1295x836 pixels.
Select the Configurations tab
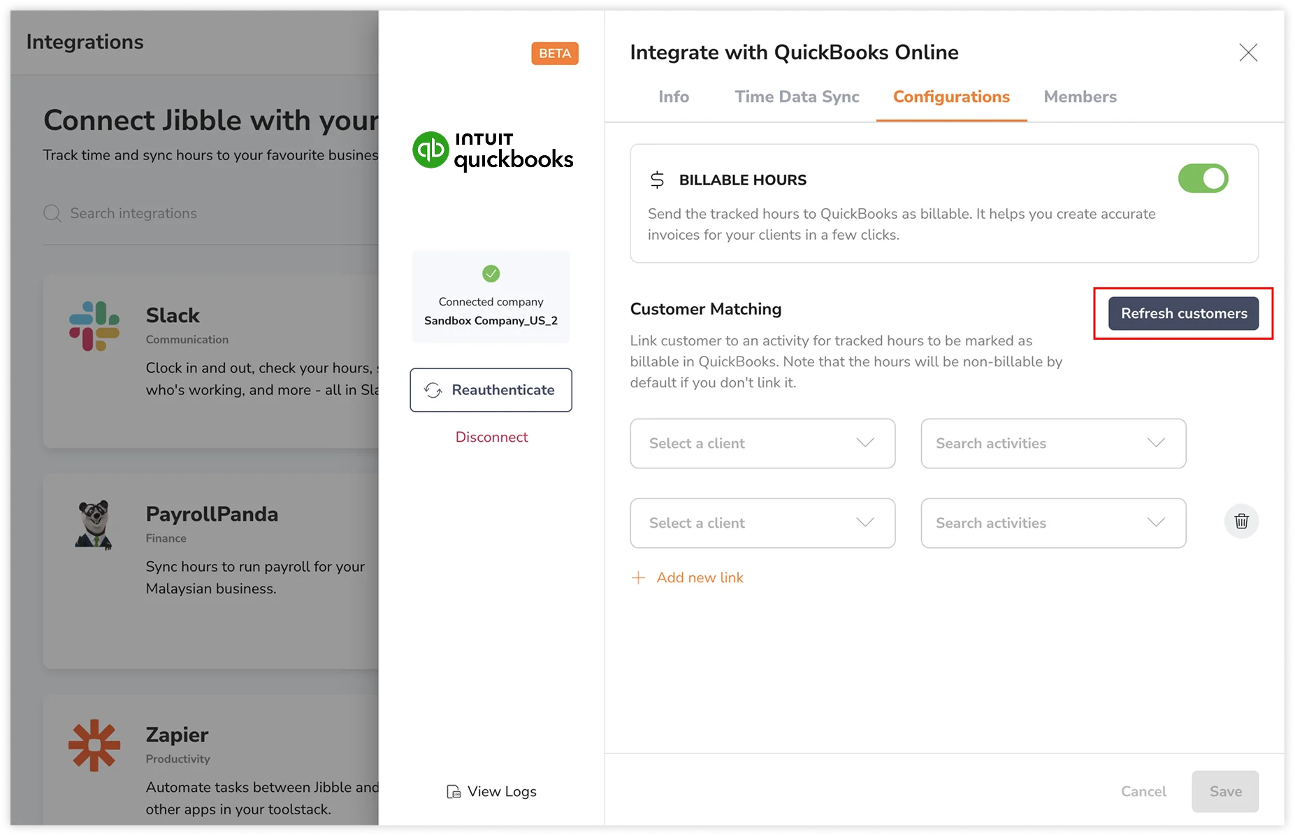point(951,96)
